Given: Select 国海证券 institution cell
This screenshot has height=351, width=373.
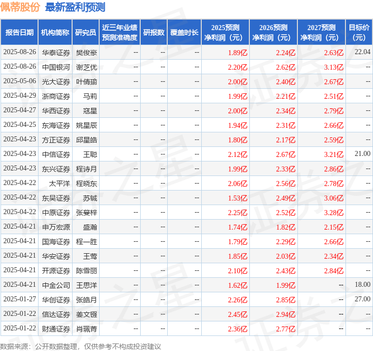Looking at the screenshot, I should pos(56,242).
